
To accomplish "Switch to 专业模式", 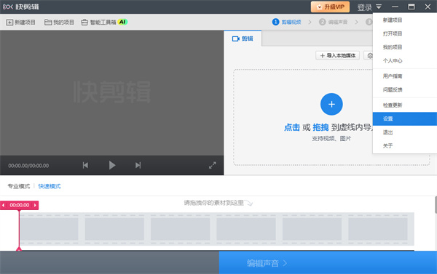I will [x=19, y=186].
